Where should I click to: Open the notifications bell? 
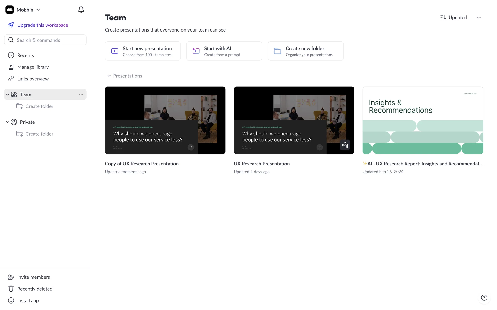click(81, 10)
